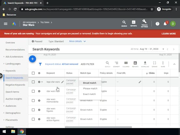Open the main hamburger menu
Screen dimensions: 180x135
click(x=6, y=24)
